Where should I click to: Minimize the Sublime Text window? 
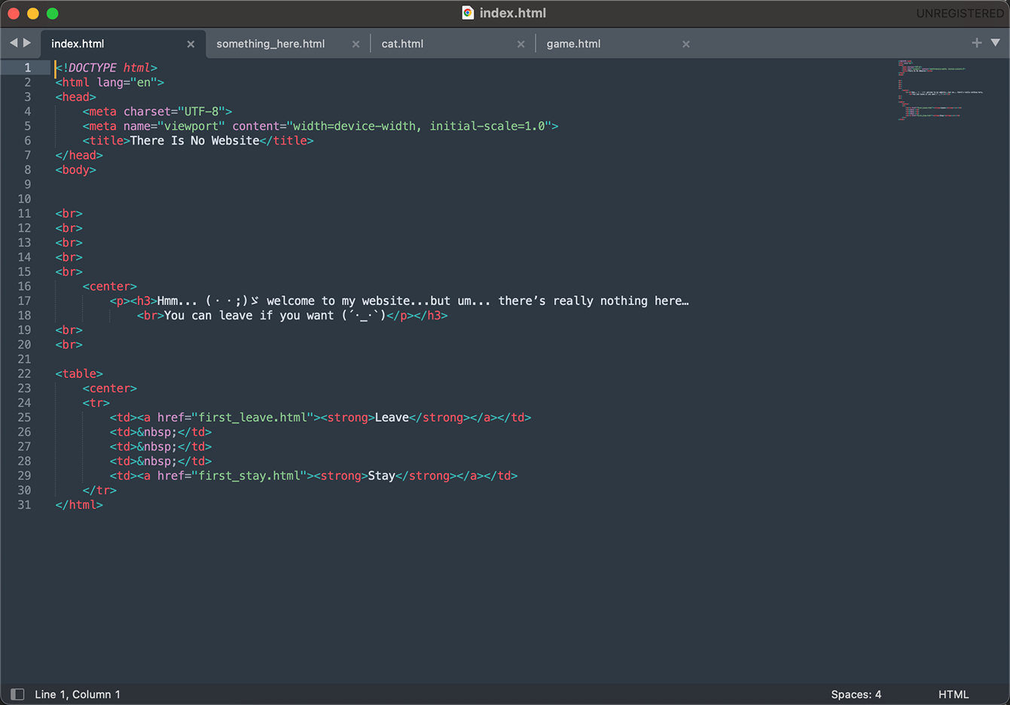pyautogui.click(x=33, y=14)
